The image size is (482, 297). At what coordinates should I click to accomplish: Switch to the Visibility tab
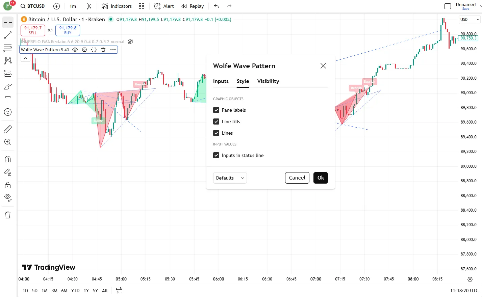pos(268,81)
